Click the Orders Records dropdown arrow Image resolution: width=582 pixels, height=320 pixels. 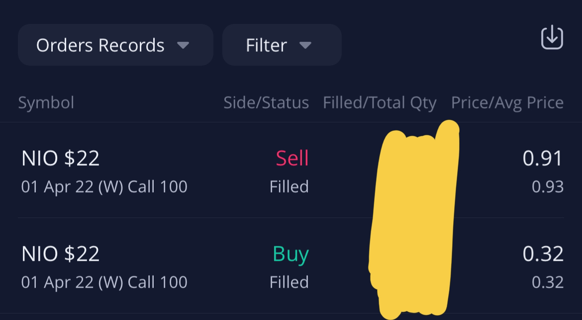(x=183, y=45)
